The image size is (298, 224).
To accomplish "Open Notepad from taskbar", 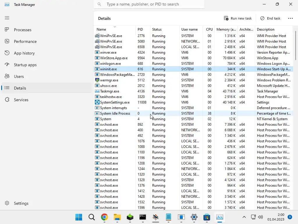I will click(168, 217).
